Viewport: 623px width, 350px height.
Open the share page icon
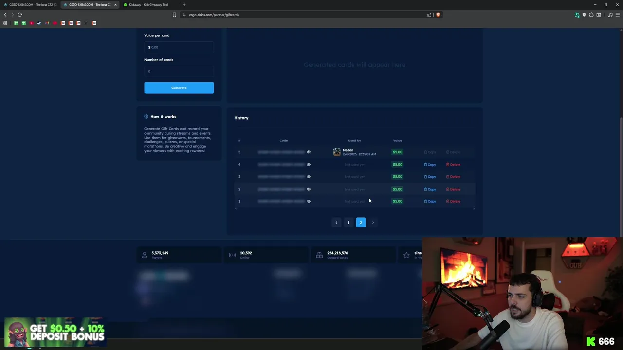pos(429,15)
